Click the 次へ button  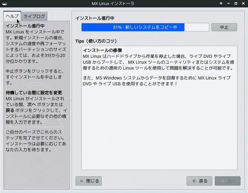(228, 181)
